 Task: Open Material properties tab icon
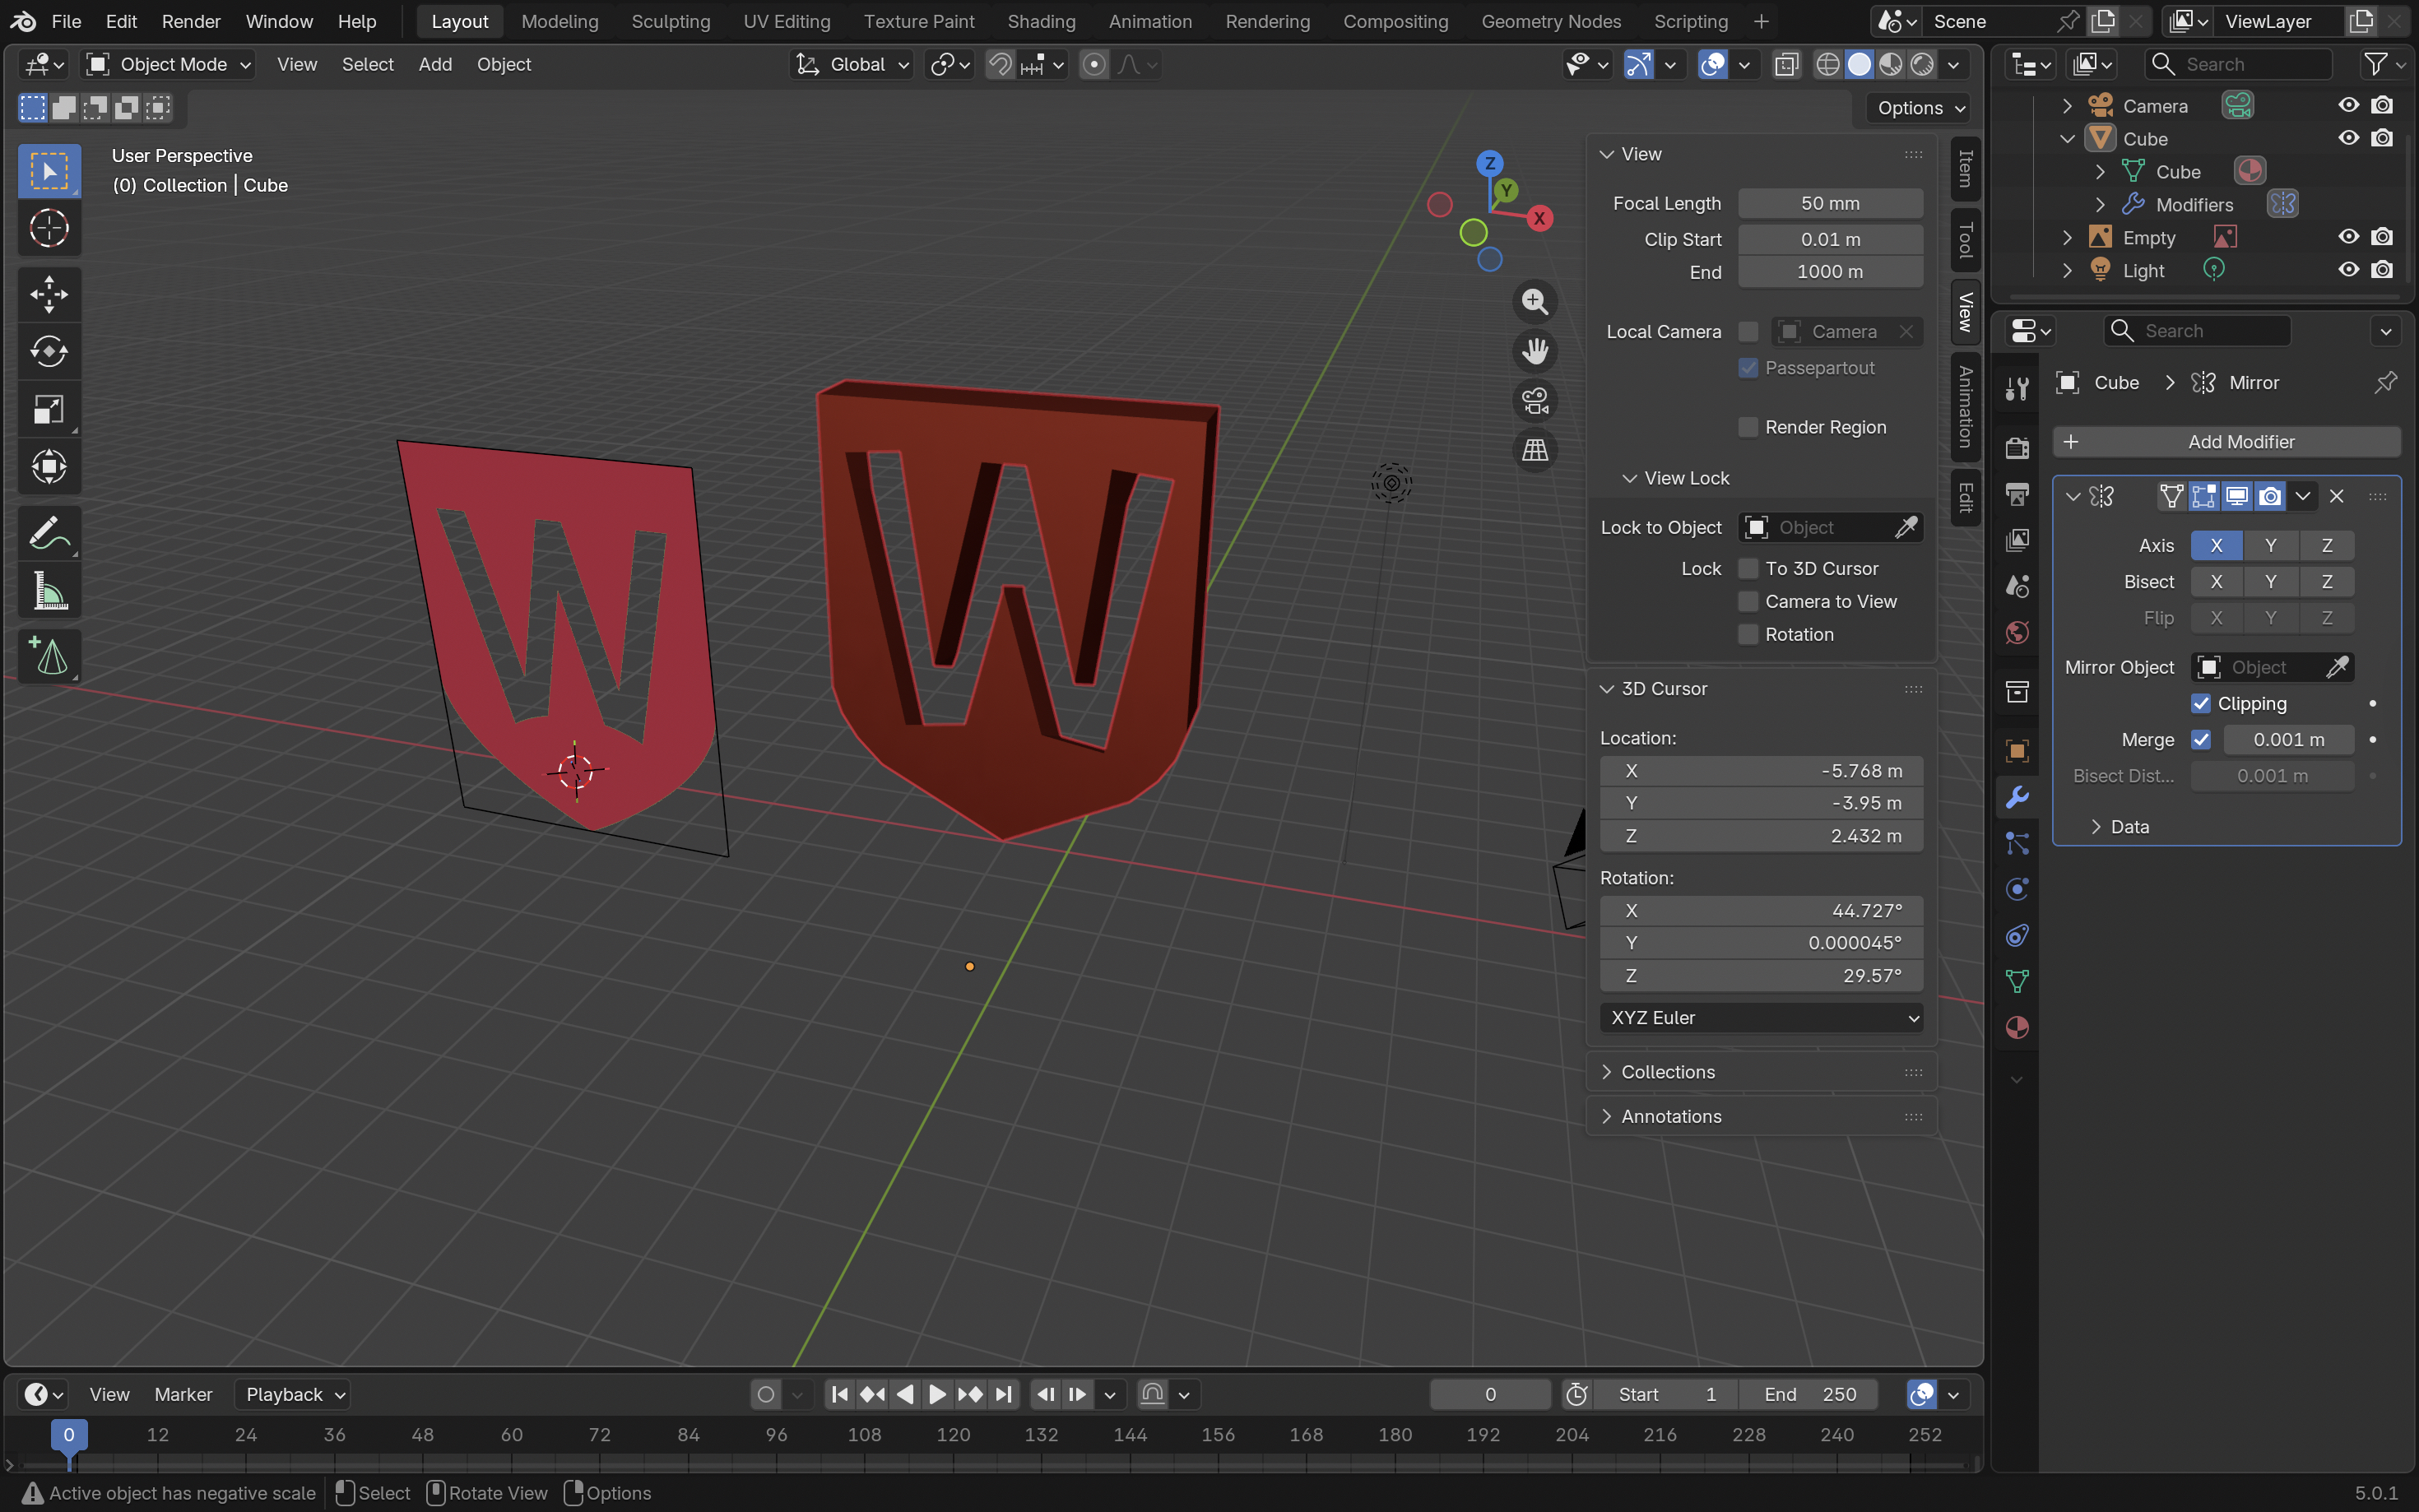coord(2016,1028)
